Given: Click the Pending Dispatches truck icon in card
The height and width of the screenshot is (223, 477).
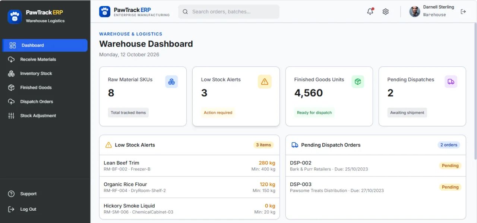Looking at the screenshot, I should pyautogui.click(x=451, y=82).
